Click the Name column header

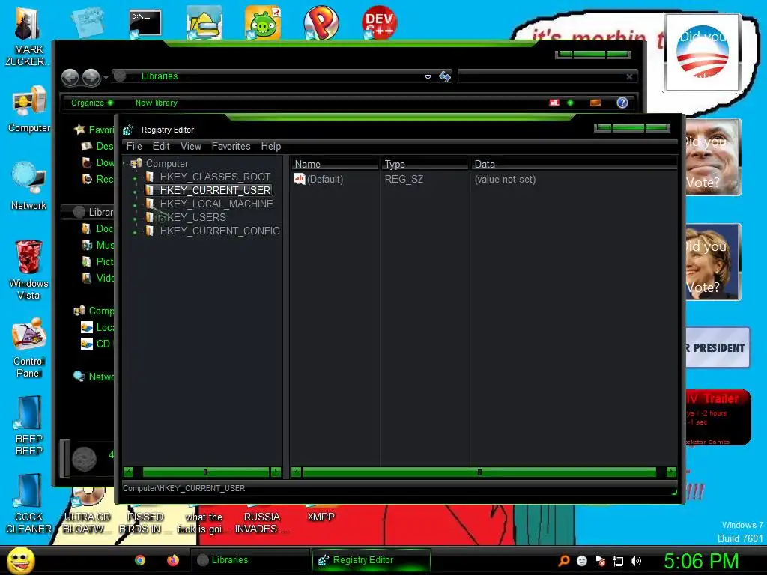click(335, 164)
